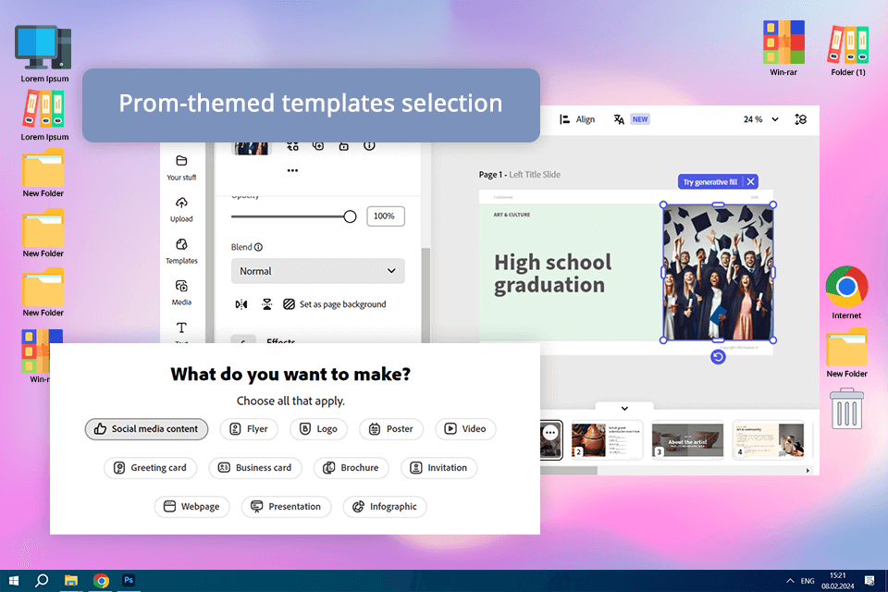Collapse the page thumbnails strip chevron
888x592 pixels.
pyautogui.click(x=624, y=409)
